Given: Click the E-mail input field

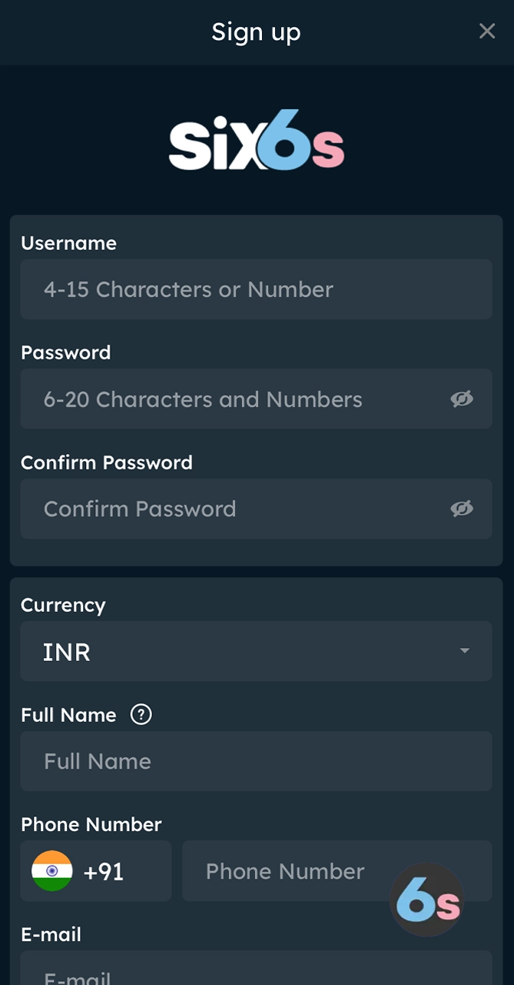Looking at the screenshot, I should click(x=256, y=973).
